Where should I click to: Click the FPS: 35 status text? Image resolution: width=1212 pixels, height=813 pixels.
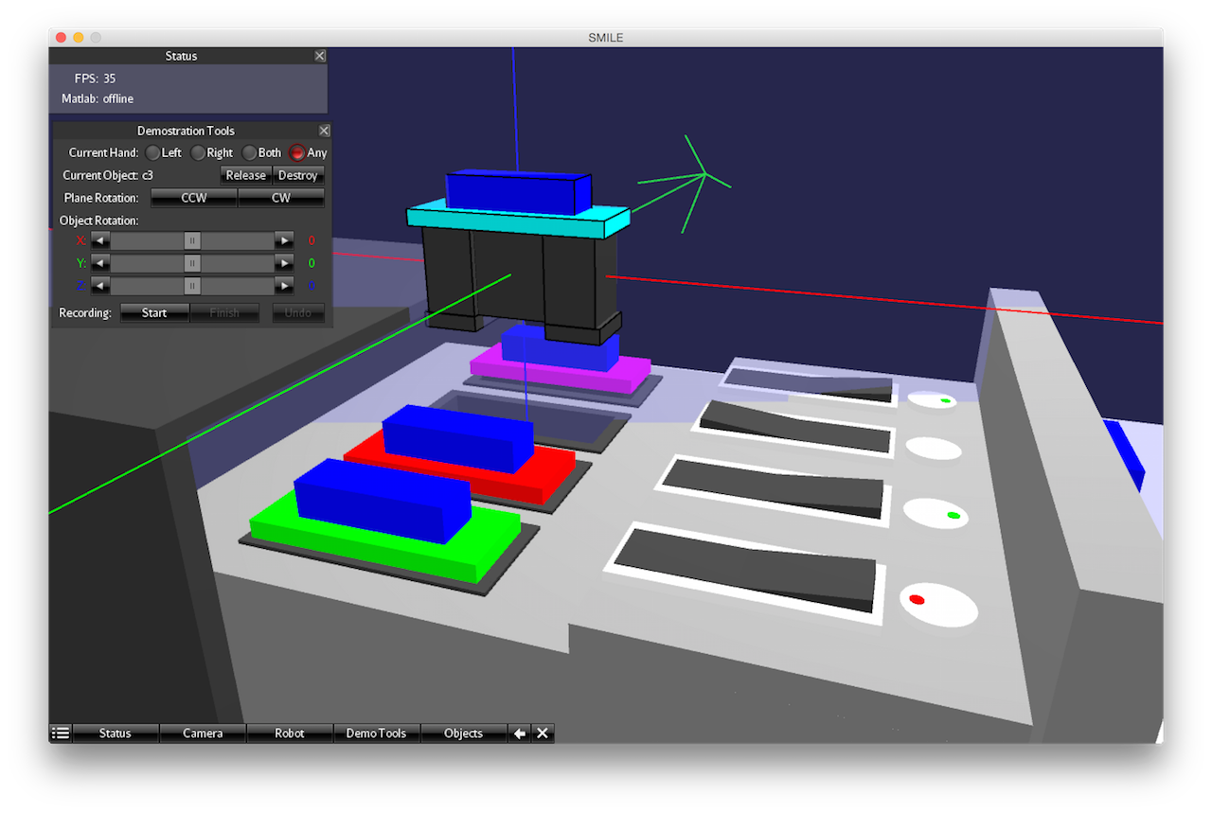tap(95, 79)
